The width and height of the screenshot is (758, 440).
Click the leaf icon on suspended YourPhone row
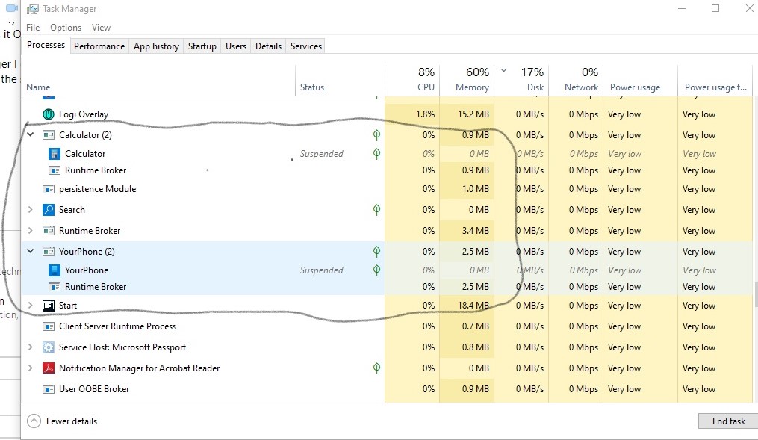pos(376,270)
